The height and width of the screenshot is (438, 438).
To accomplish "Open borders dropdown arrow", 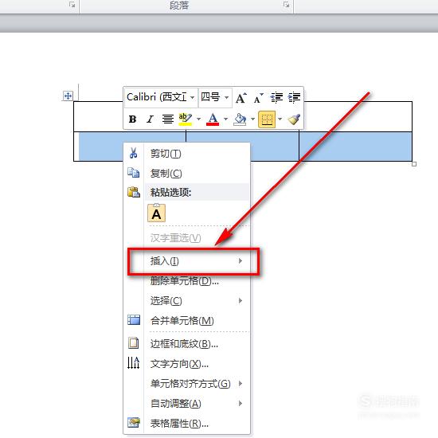I will (280, 119).
